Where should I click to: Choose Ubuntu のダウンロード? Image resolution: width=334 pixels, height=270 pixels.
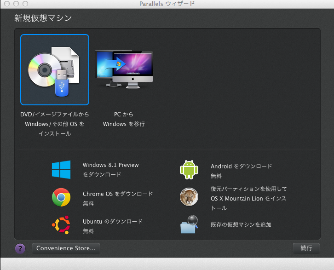click(x=112, y=221)
